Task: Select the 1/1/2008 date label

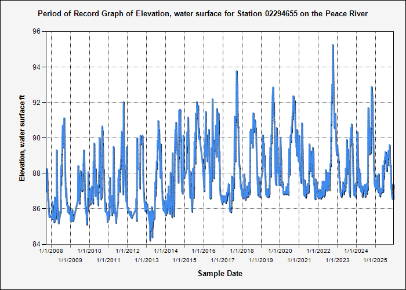Action: (51, 251)
